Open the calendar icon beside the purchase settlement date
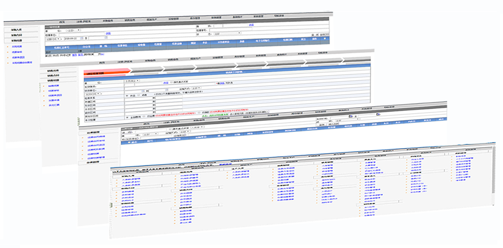 [81, 38]
